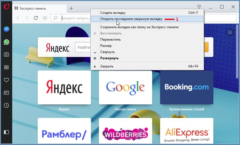240x145 pixels.
Task: Click the search magnifier in address bar
Action: coord(55,18)
